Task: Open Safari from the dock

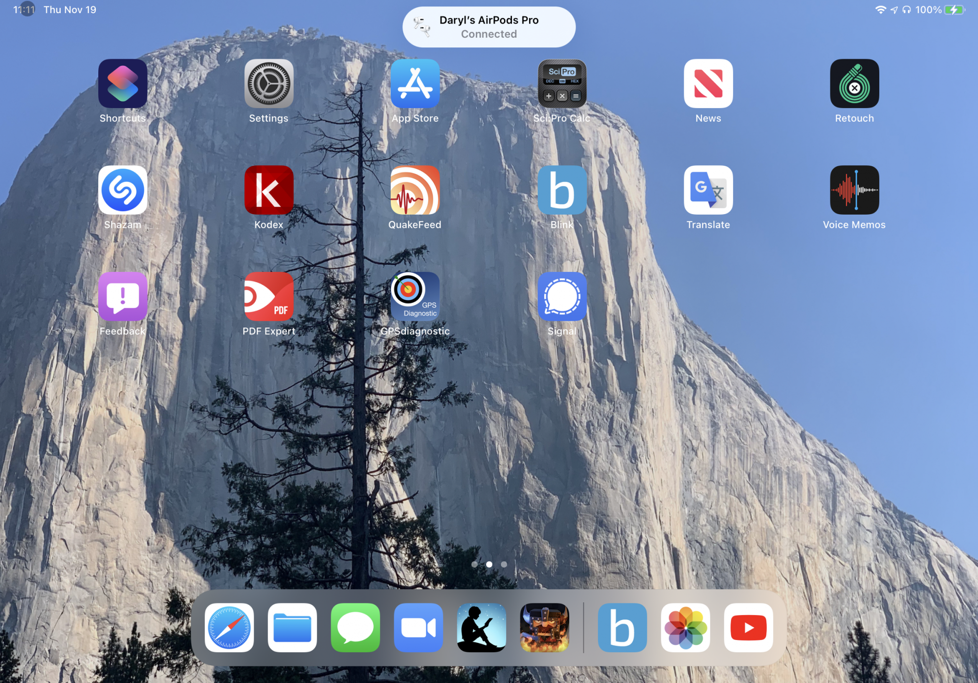Action: pos(229,628)
